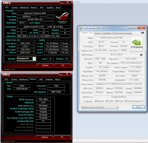Viewport: 148px width, 143px height.
Task: Click the 4304.2 MHz core speed value
Action: click(25, 43)
